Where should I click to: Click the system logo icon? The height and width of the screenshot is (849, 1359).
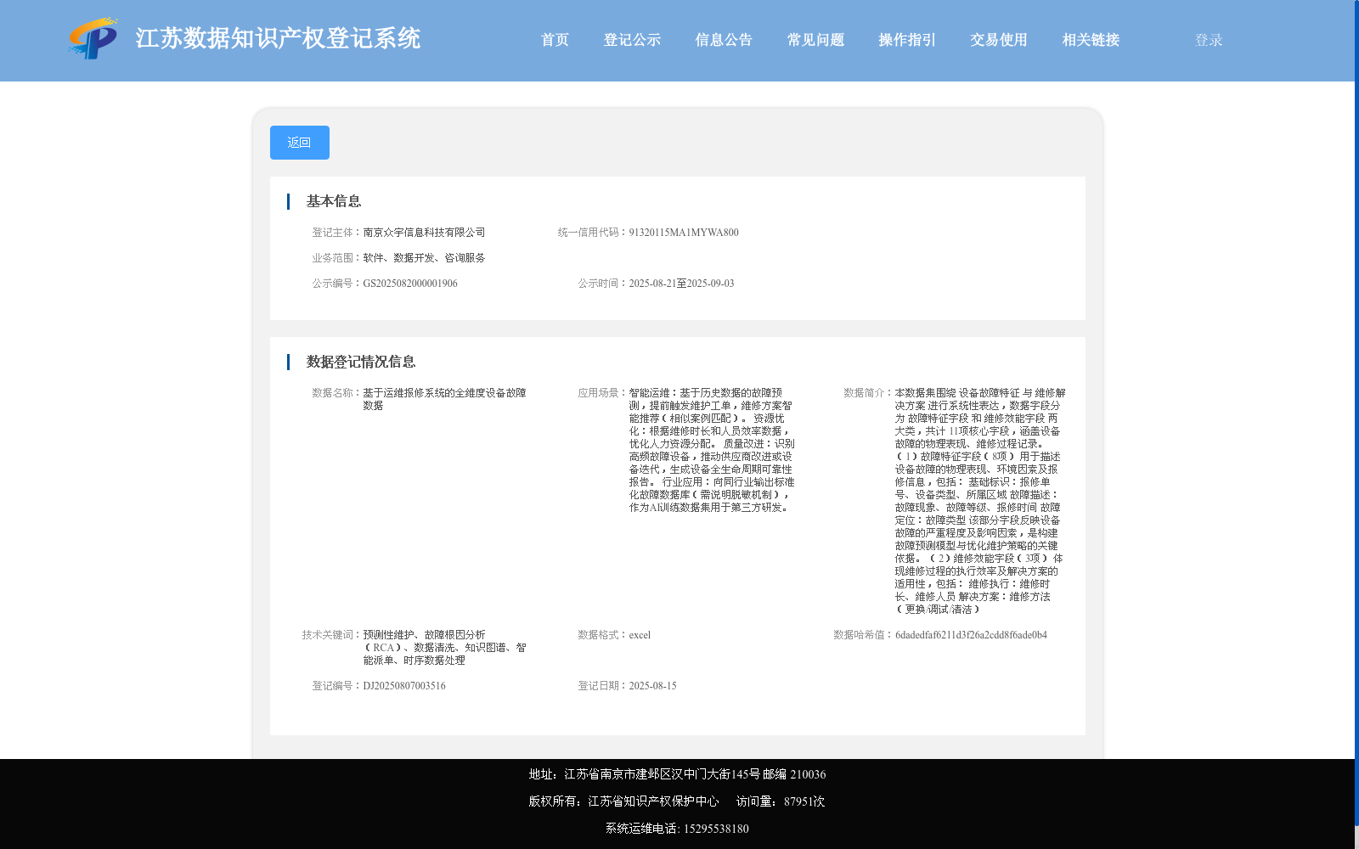tap(93, 38)
